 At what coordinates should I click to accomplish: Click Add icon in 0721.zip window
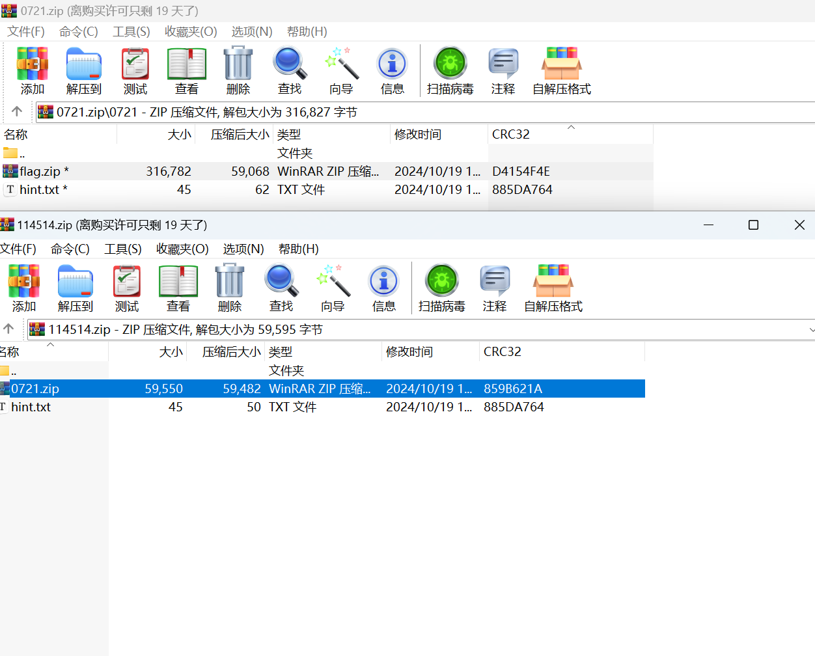pos(33,64)
